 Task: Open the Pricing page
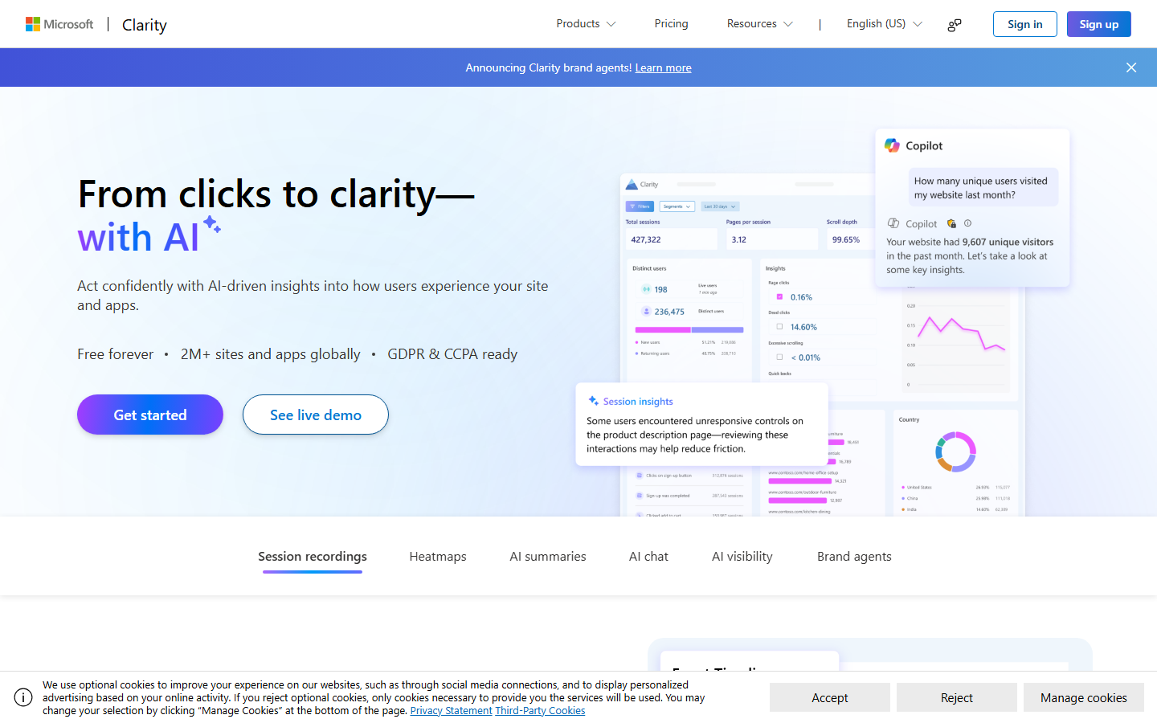[671, 23]
